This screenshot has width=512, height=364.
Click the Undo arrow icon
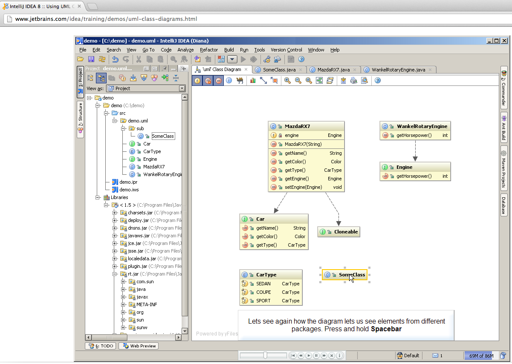(116, 60)
